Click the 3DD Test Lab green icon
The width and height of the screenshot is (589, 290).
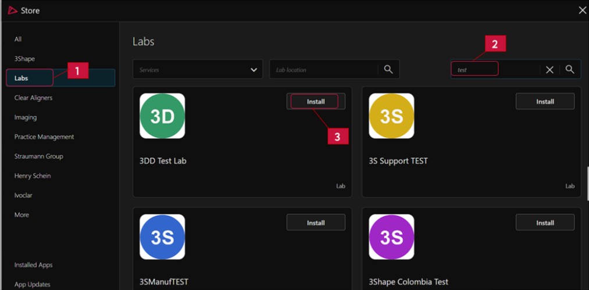point(162,116)
